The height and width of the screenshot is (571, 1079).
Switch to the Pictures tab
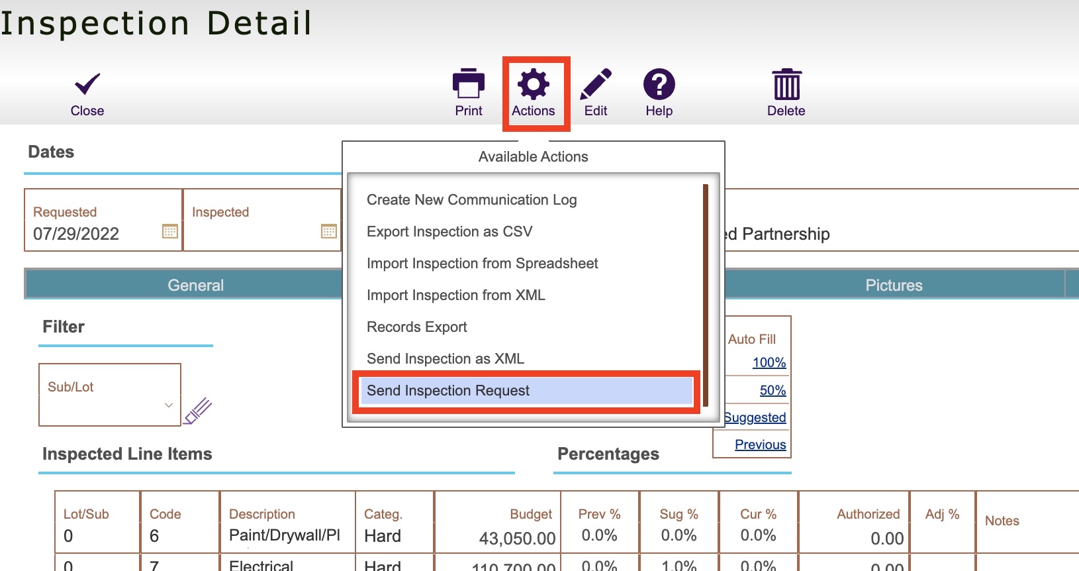tap(894, 285)
